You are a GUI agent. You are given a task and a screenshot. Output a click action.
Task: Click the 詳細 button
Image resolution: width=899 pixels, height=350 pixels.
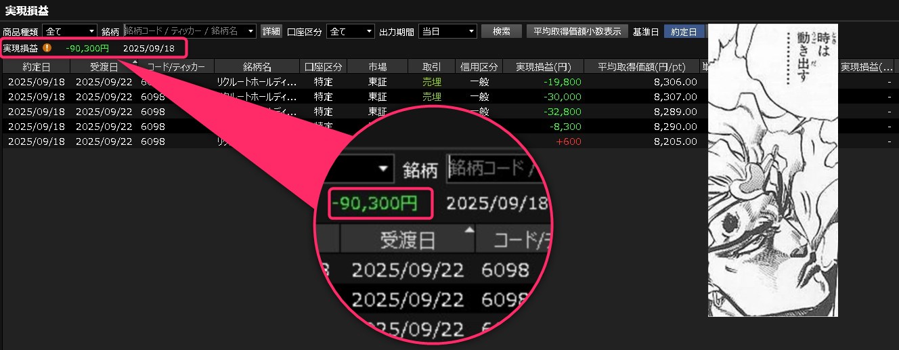coord(271,31)
